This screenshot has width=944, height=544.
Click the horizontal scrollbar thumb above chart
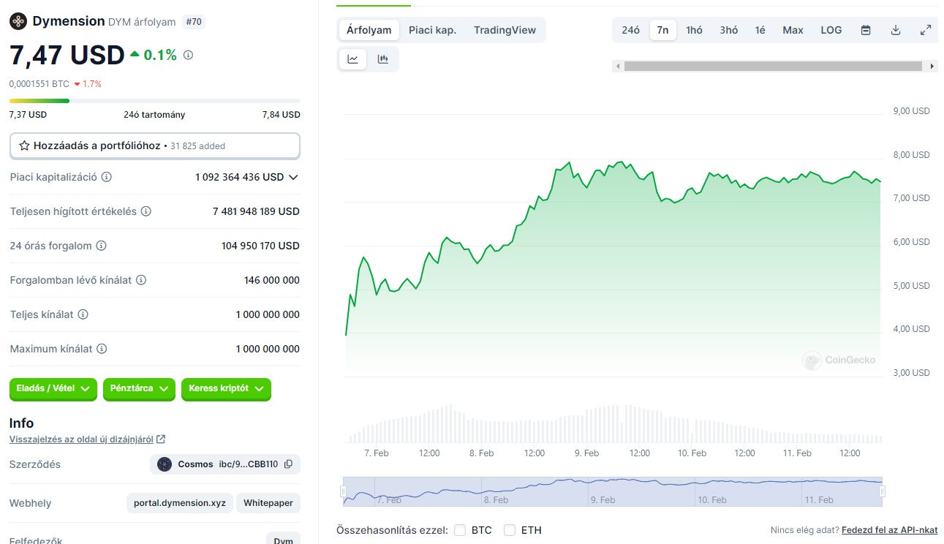[773, 66]
